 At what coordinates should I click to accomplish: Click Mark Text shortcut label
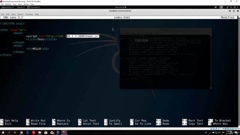[196, 121]
